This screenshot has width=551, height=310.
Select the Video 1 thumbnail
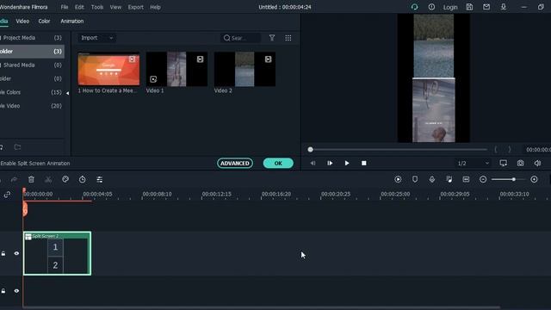point(176,69)
